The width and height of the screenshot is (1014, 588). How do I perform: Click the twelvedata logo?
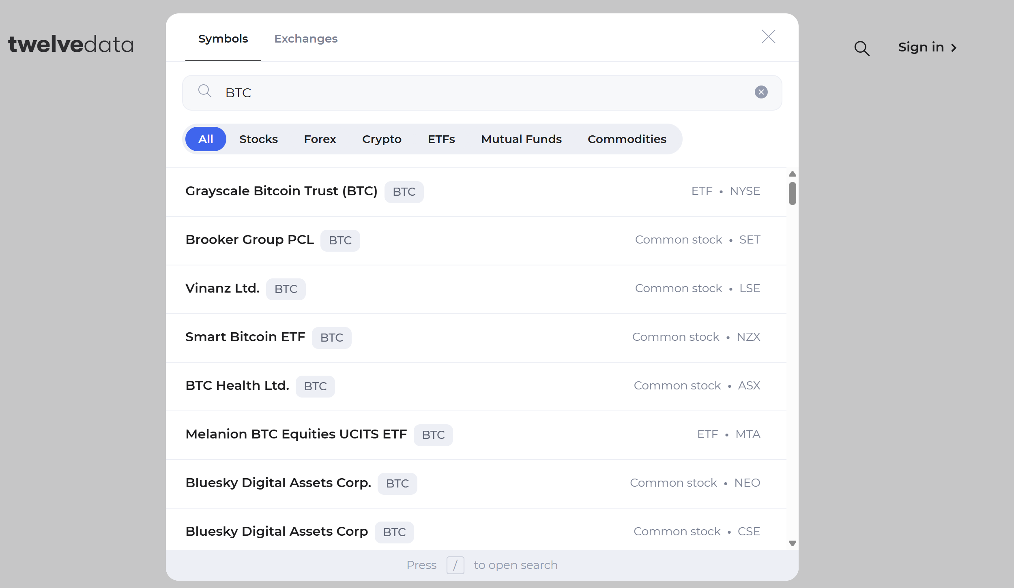pos(71,45)
